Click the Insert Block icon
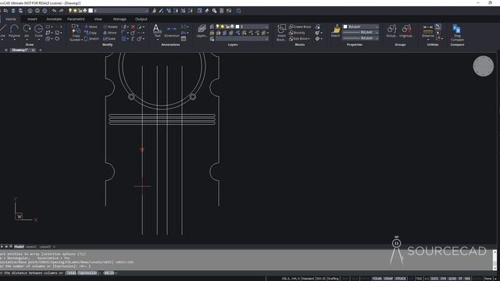 click(x=281, y=33)
